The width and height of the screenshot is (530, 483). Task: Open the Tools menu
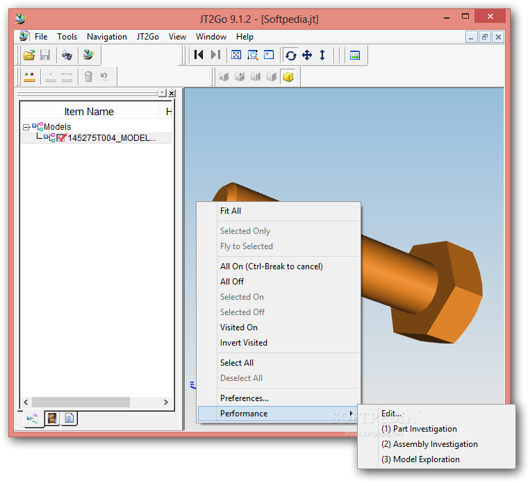point(67,37)
